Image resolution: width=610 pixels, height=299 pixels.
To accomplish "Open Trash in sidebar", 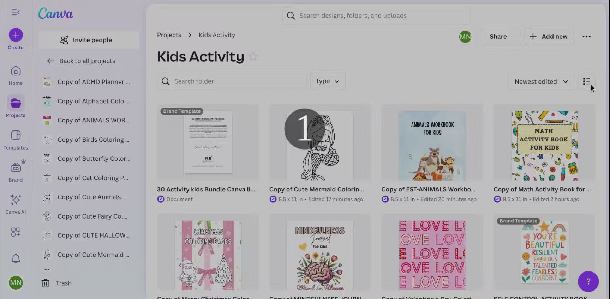I will (57, 283).
